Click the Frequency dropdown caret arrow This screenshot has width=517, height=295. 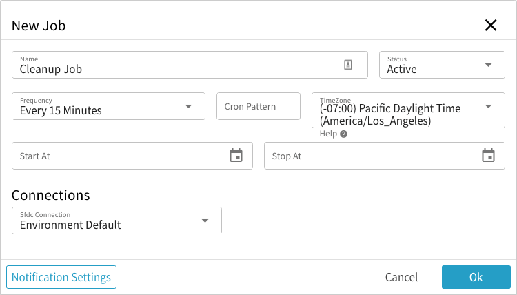pos(188,106)
